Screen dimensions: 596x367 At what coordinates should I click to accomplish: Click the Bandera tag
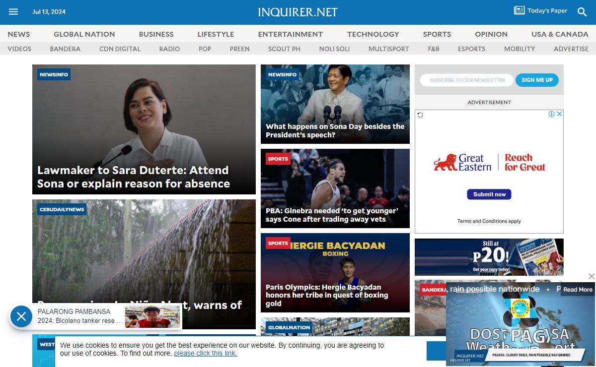click(x=432, y=290)
